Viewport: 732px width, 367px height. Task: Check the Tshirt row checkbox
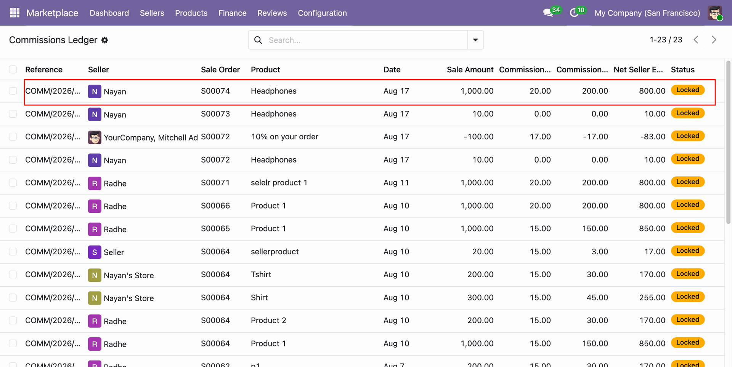point(13,274)
